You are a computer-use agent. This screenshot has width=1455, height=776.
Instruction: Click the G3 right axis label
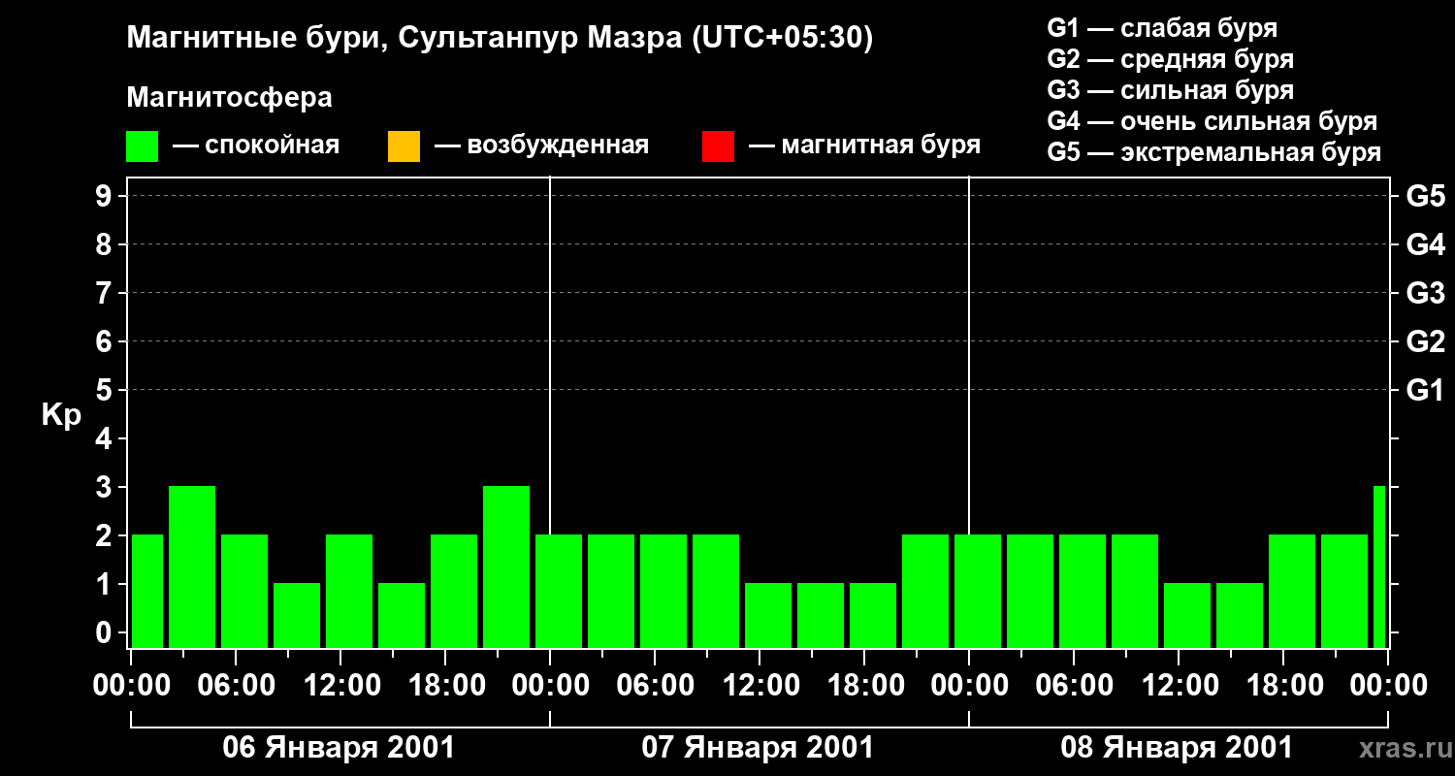coord(1425,293)
